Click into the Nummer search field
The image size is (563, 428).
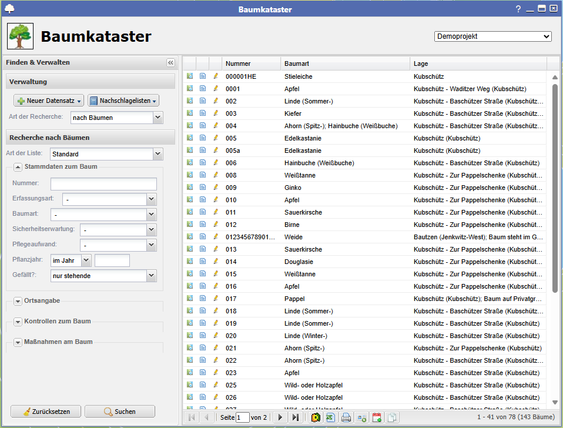(x=103, y=184)
